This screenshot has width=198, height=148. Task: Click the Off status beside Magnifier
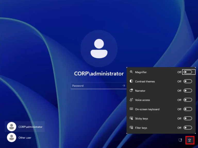pos(179,72)
